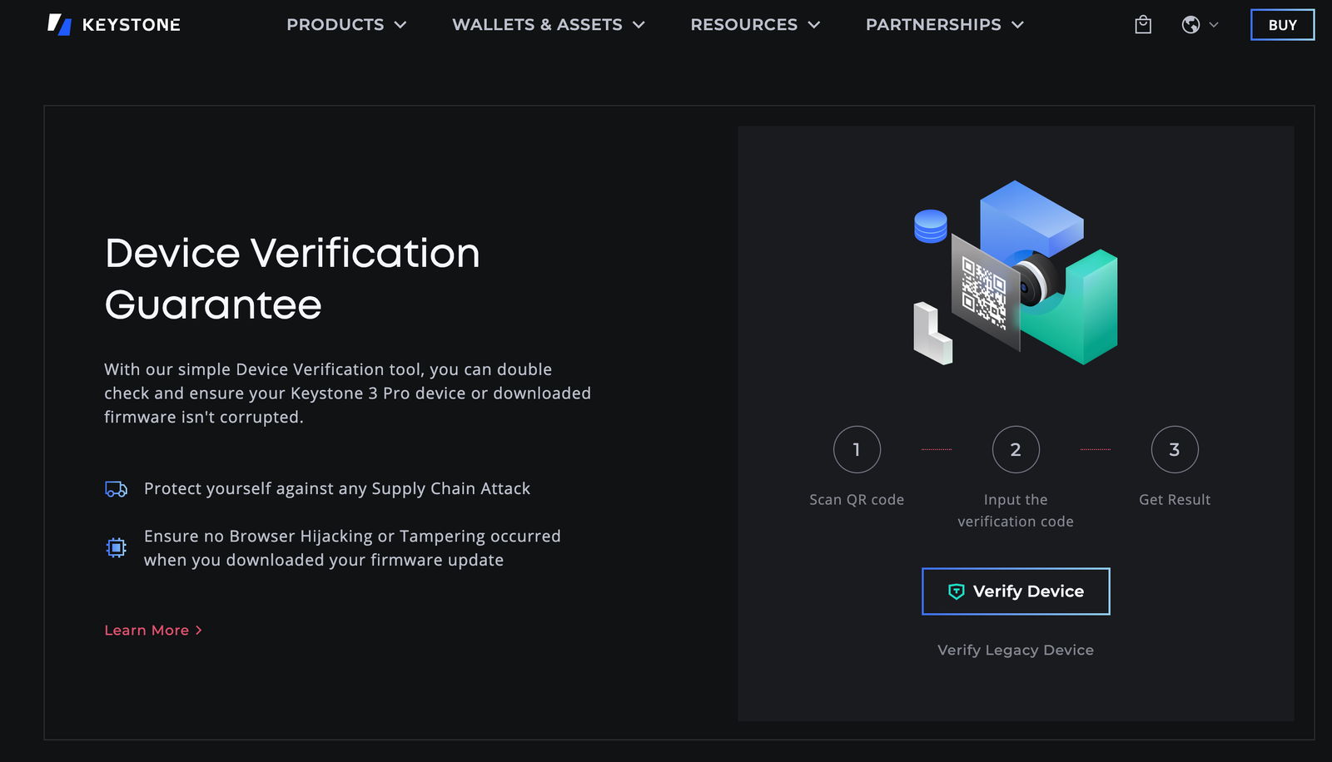Click the BUY button
Image resolution: width=1332 pixels, height=762 pixels.
1282,24
